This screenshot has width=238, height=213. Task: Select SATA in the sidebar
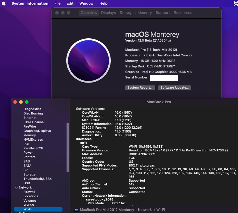pos(27,166)
